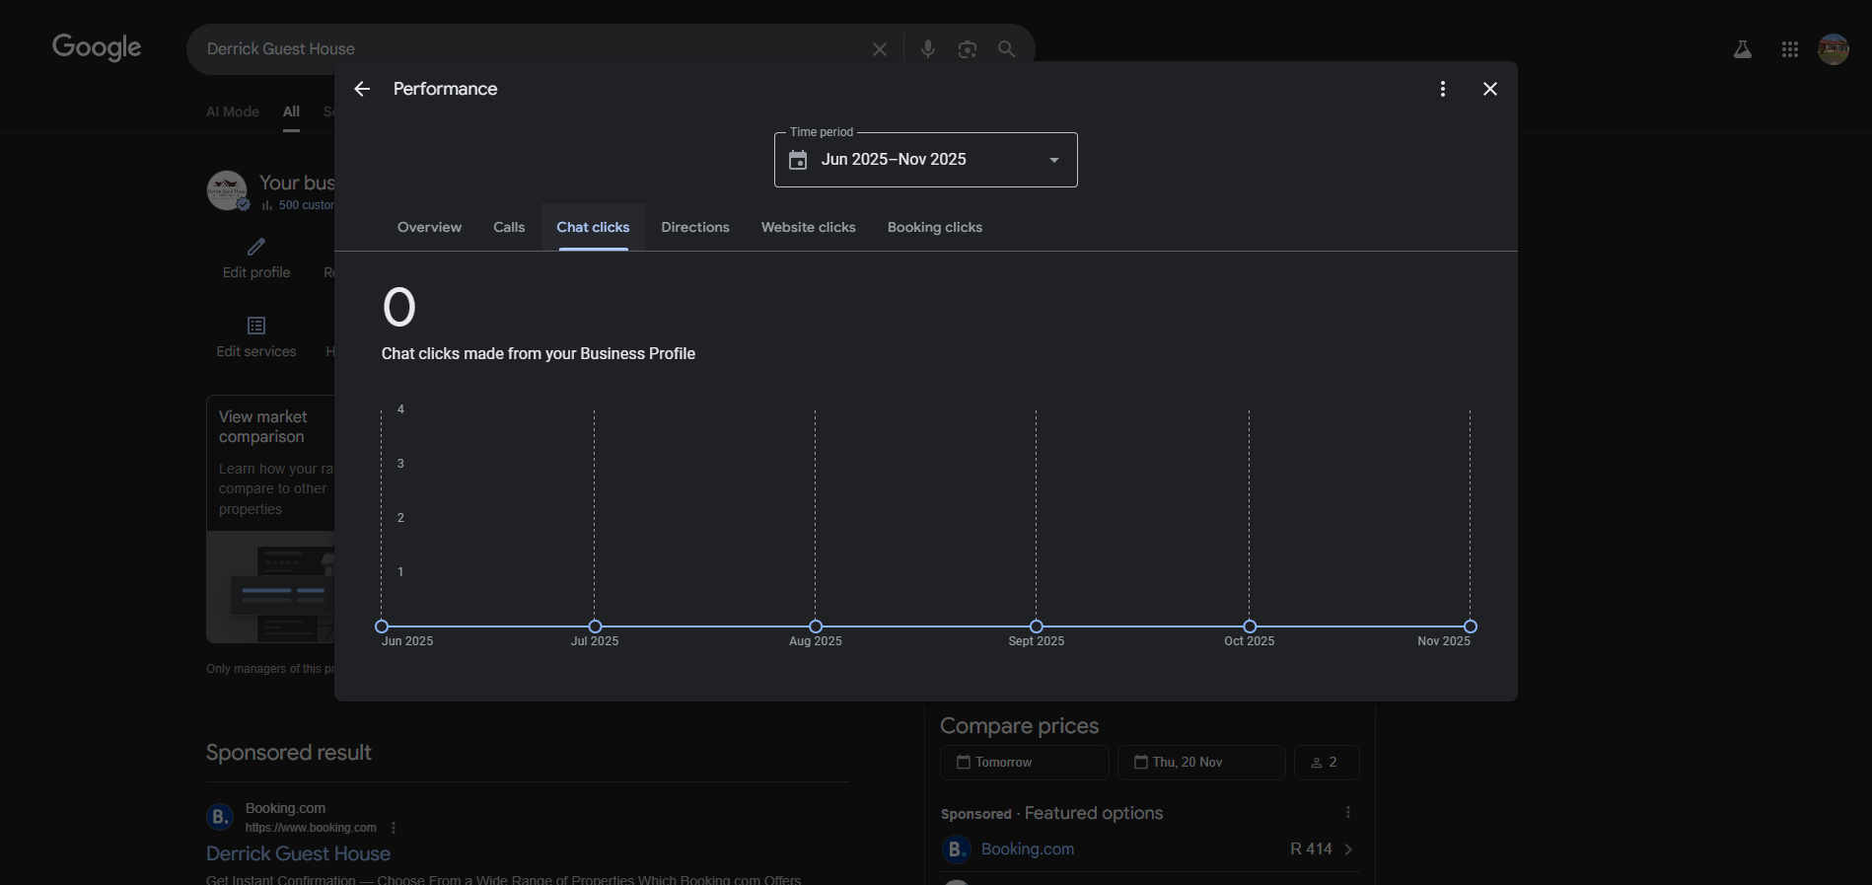Click the back arrow in Performance panel

(362, 89)
